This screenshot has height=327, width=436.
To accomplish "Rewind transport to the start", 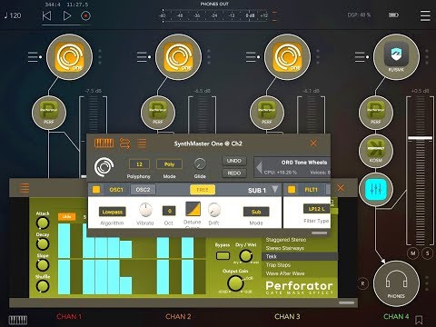I will tap(46, 15).
